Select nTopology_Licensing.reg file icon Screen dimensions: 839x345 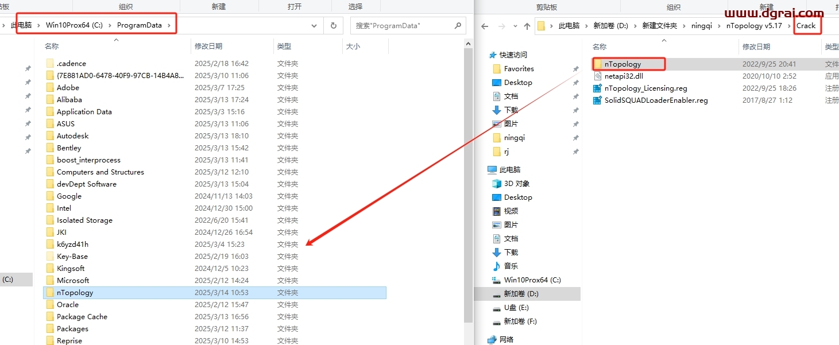[598, 88]
